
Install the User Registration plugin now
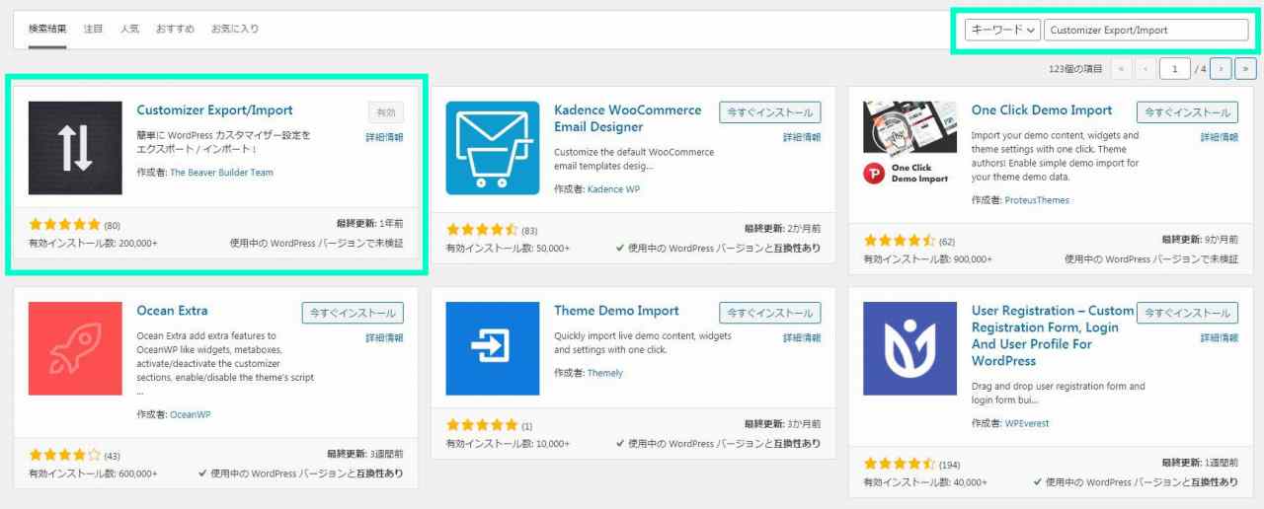(x=1187, y=313)
